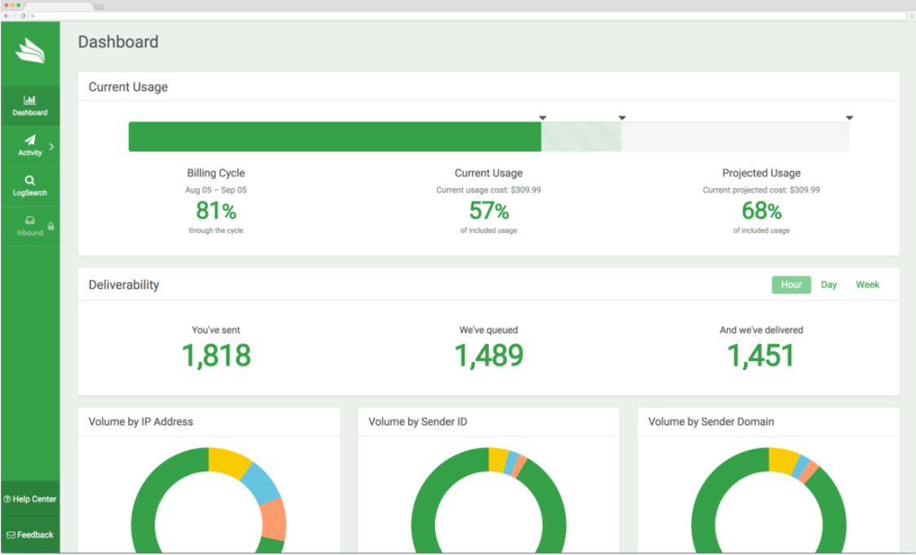The height and width of the screenshot is (555, 916).
Task: Click the Current usage cost $309.99 text
Action: click(488, 190)
